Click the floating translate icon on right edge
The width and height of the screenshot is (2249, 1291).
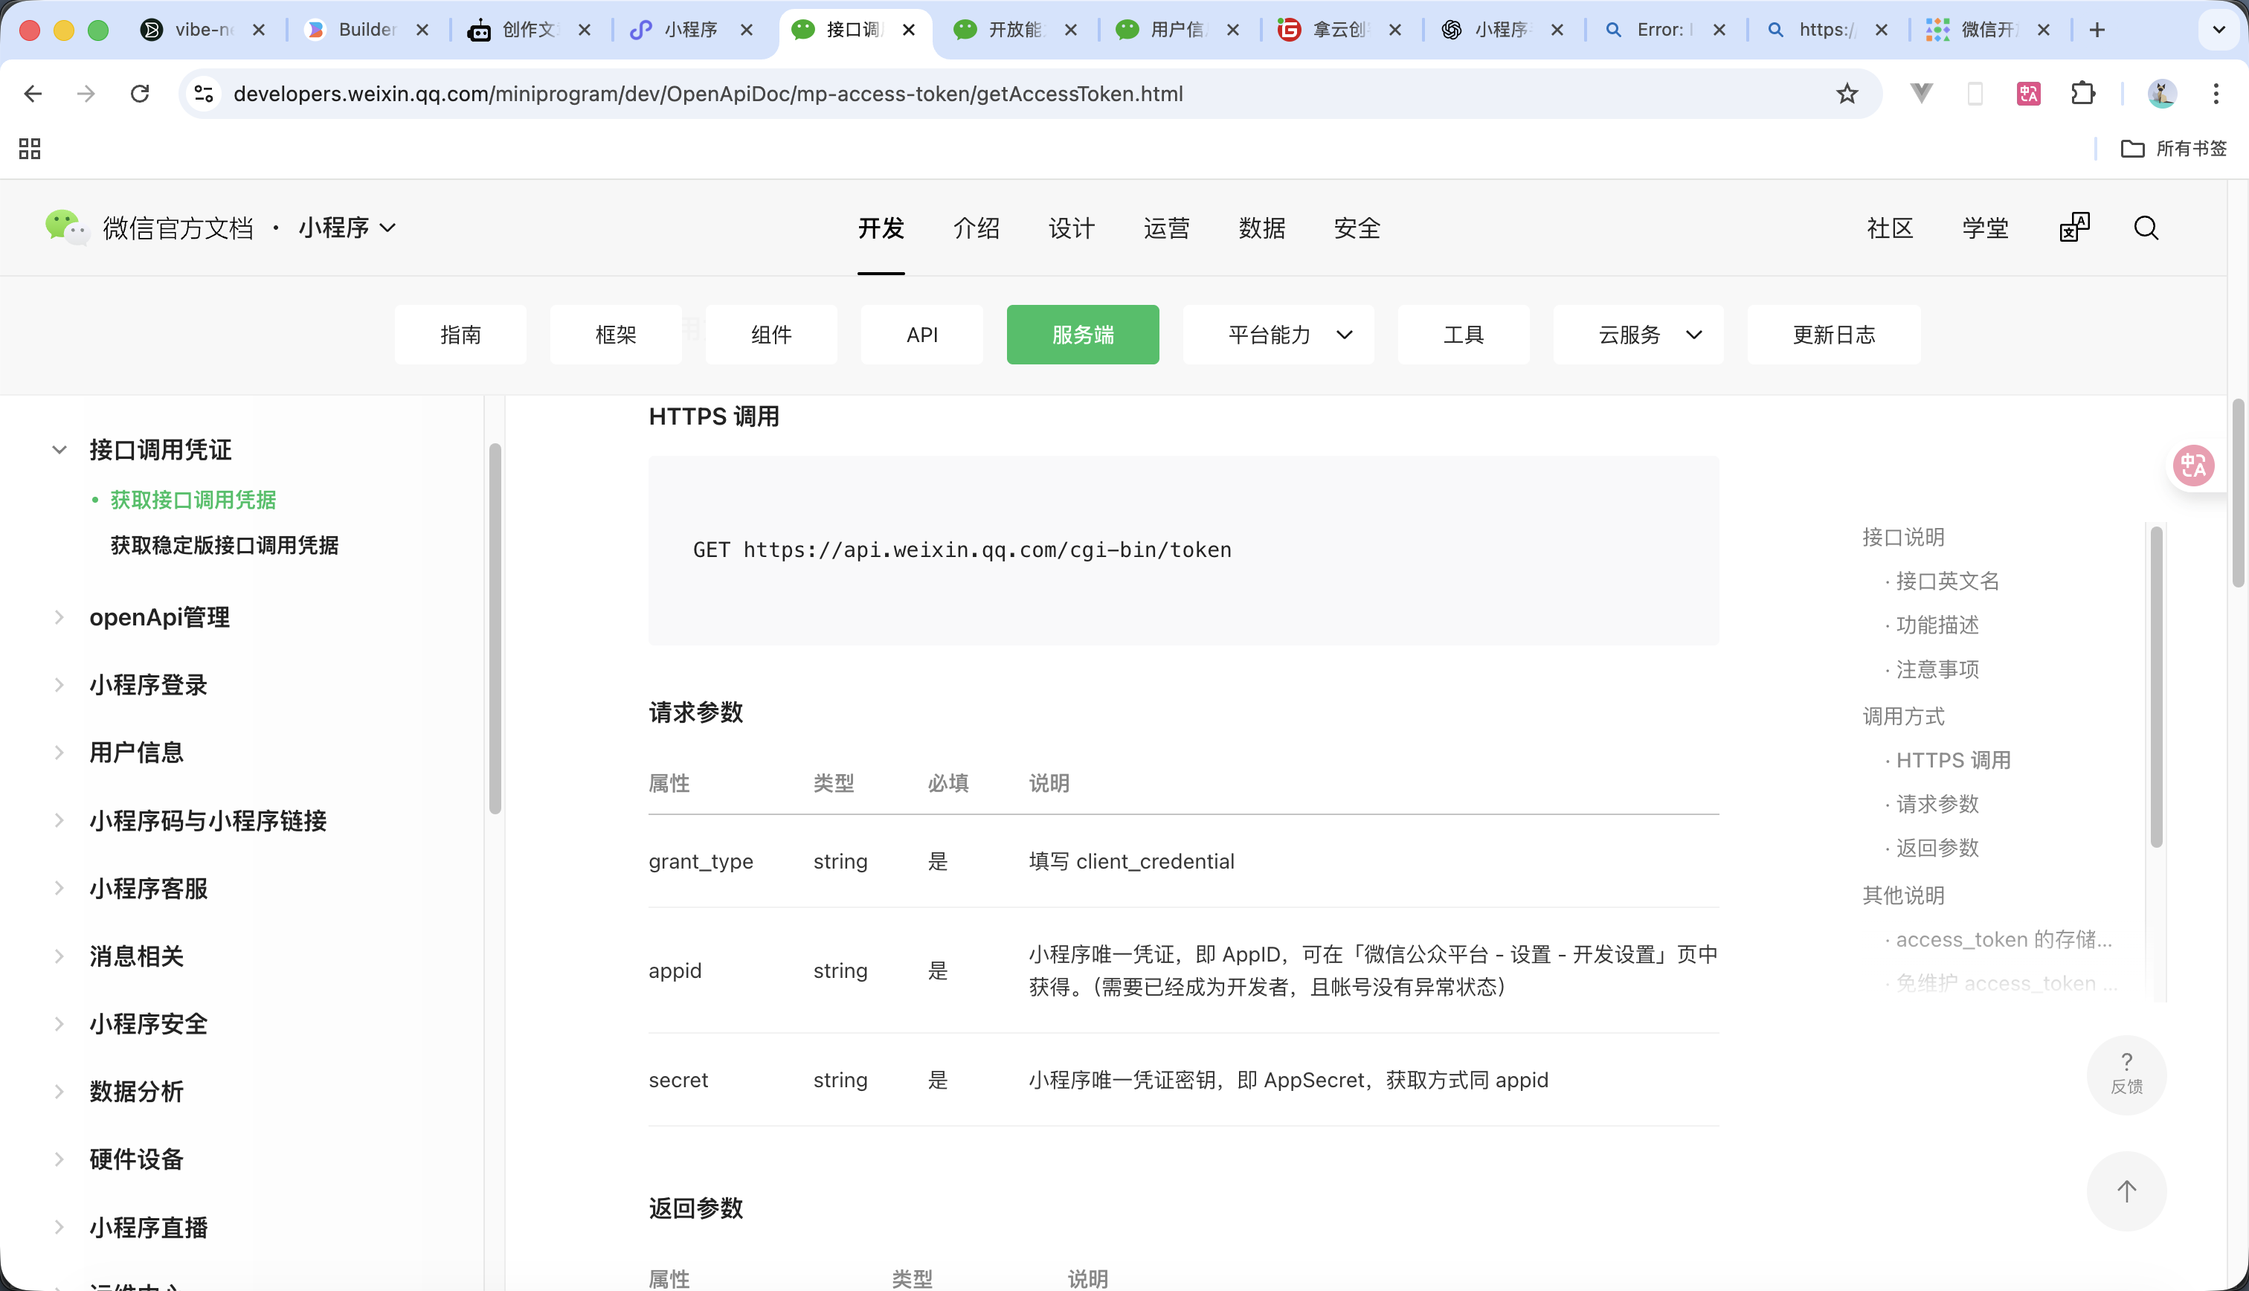(2193, 465)
